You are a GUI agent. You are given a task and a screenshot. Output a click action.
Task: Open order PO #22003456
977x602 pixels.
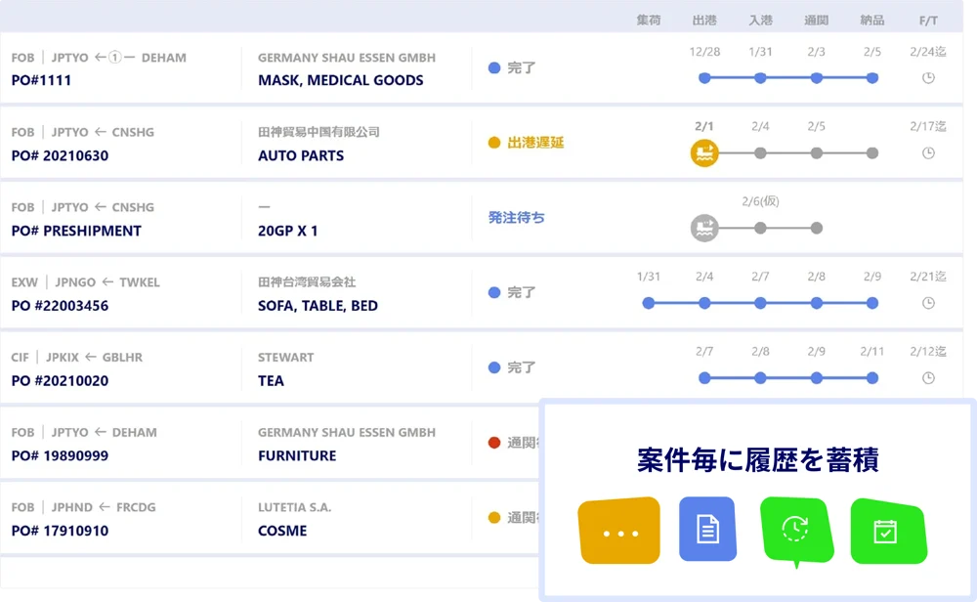[x=60, y=306]
